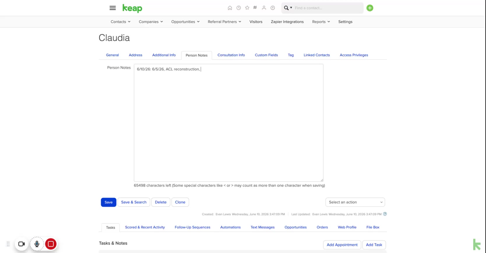
Task: Expand the Reports menu
Action: point(321,22)
